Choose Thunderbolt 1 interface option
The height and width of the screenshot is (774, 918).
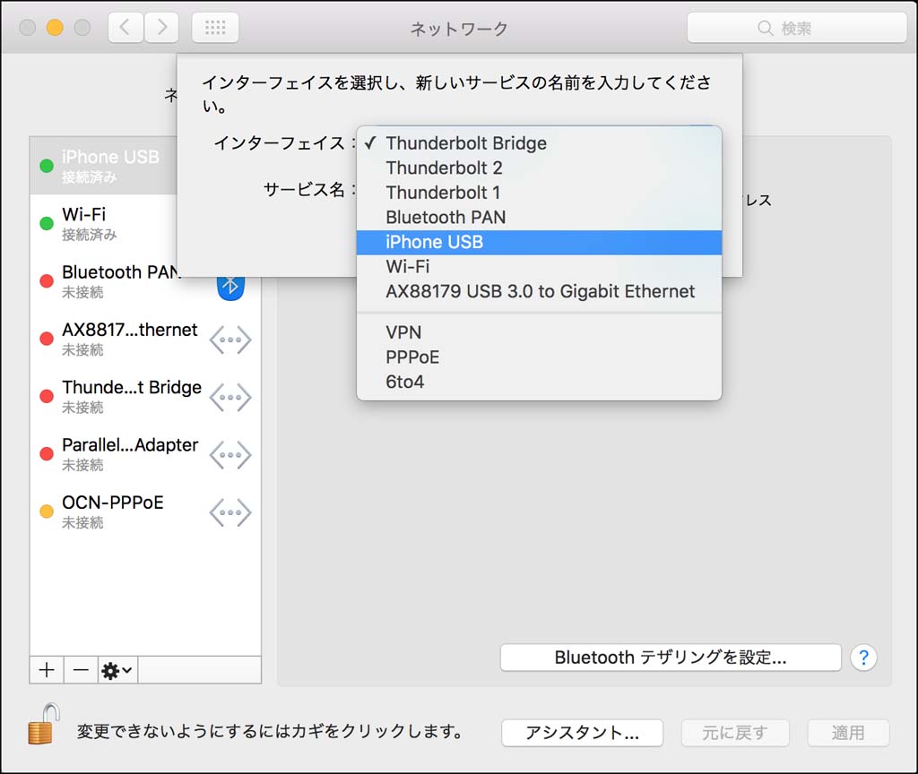click(x=539, y=193)
